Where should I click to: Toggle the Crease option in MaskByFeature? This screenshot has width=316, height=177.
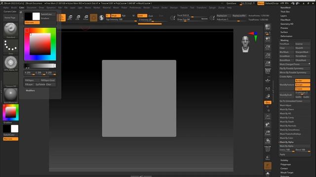point(303,88)
